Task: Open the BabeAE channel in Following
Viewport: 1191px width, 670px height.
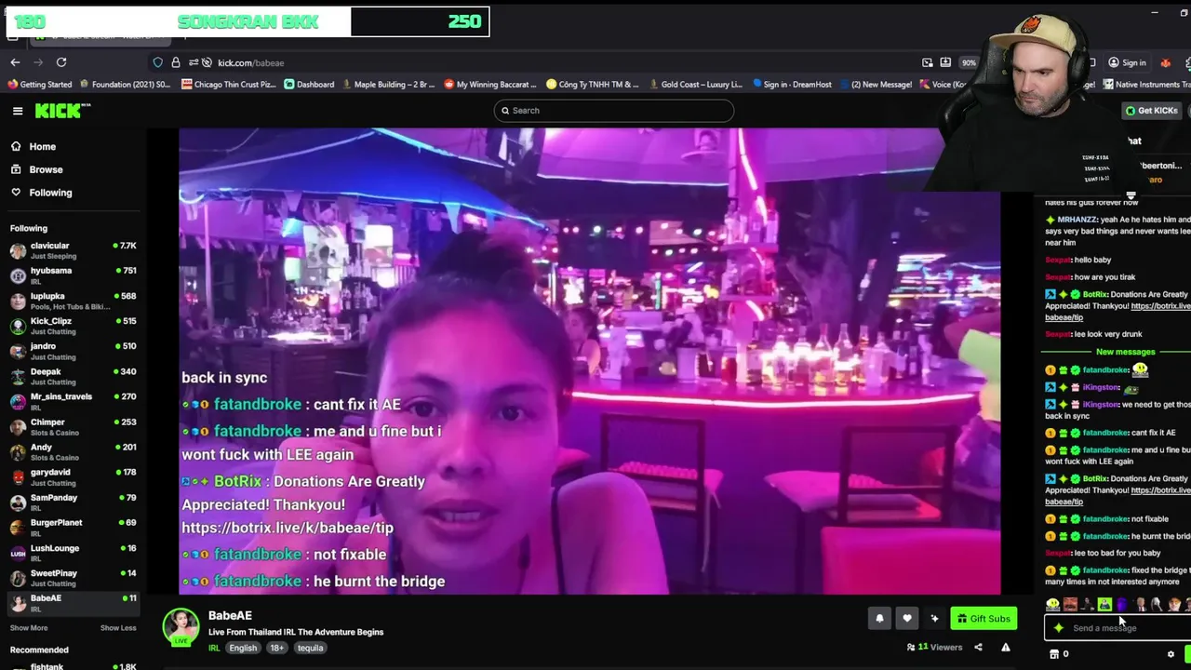Action: tap(73, 603)
